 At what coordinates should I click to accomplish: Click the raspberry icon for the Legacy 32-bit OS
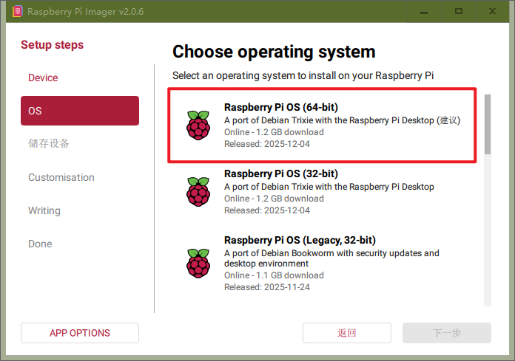point(198,263)
